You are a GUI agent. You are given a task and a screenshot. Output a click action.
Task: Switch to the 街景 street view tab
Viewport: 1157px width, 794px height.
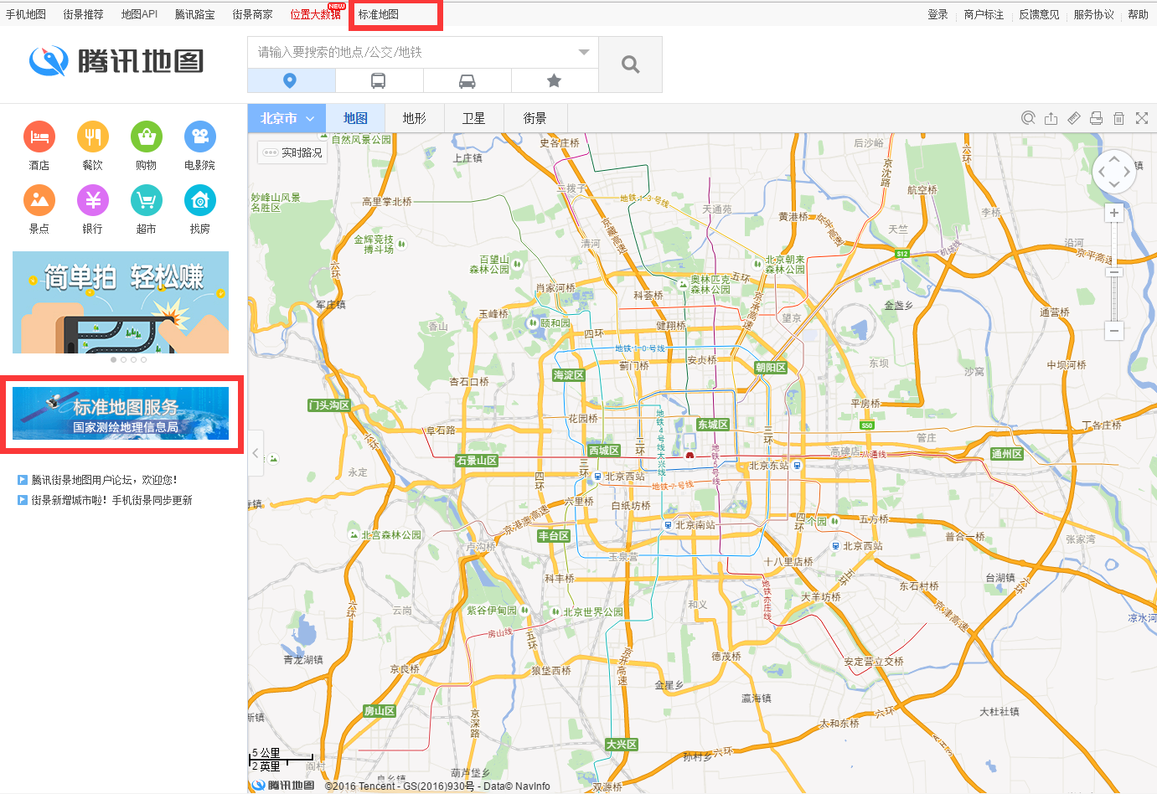535,118
